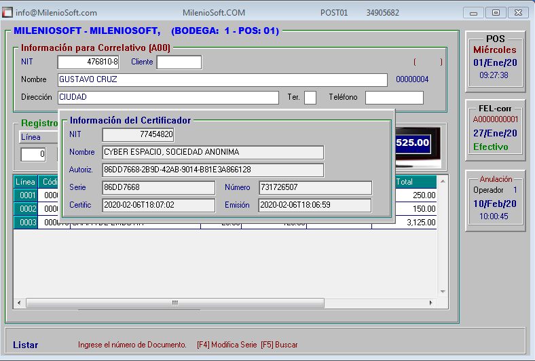Select row 0001 in the line grid
The image size is (535, 361).
coord(26,195)
